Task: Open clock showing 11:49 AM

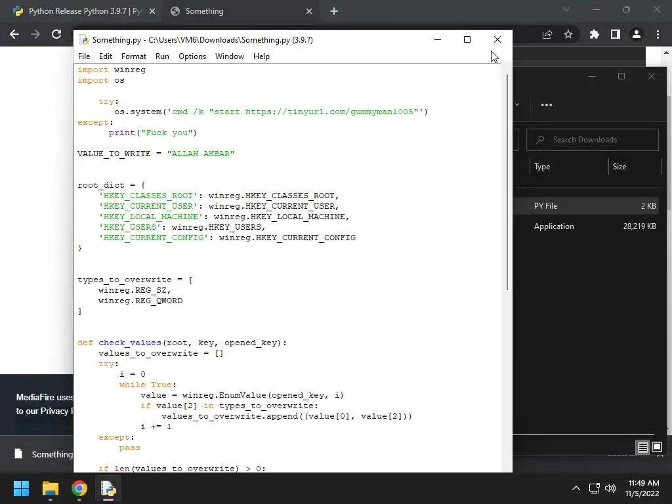Action: coord(642,488)
